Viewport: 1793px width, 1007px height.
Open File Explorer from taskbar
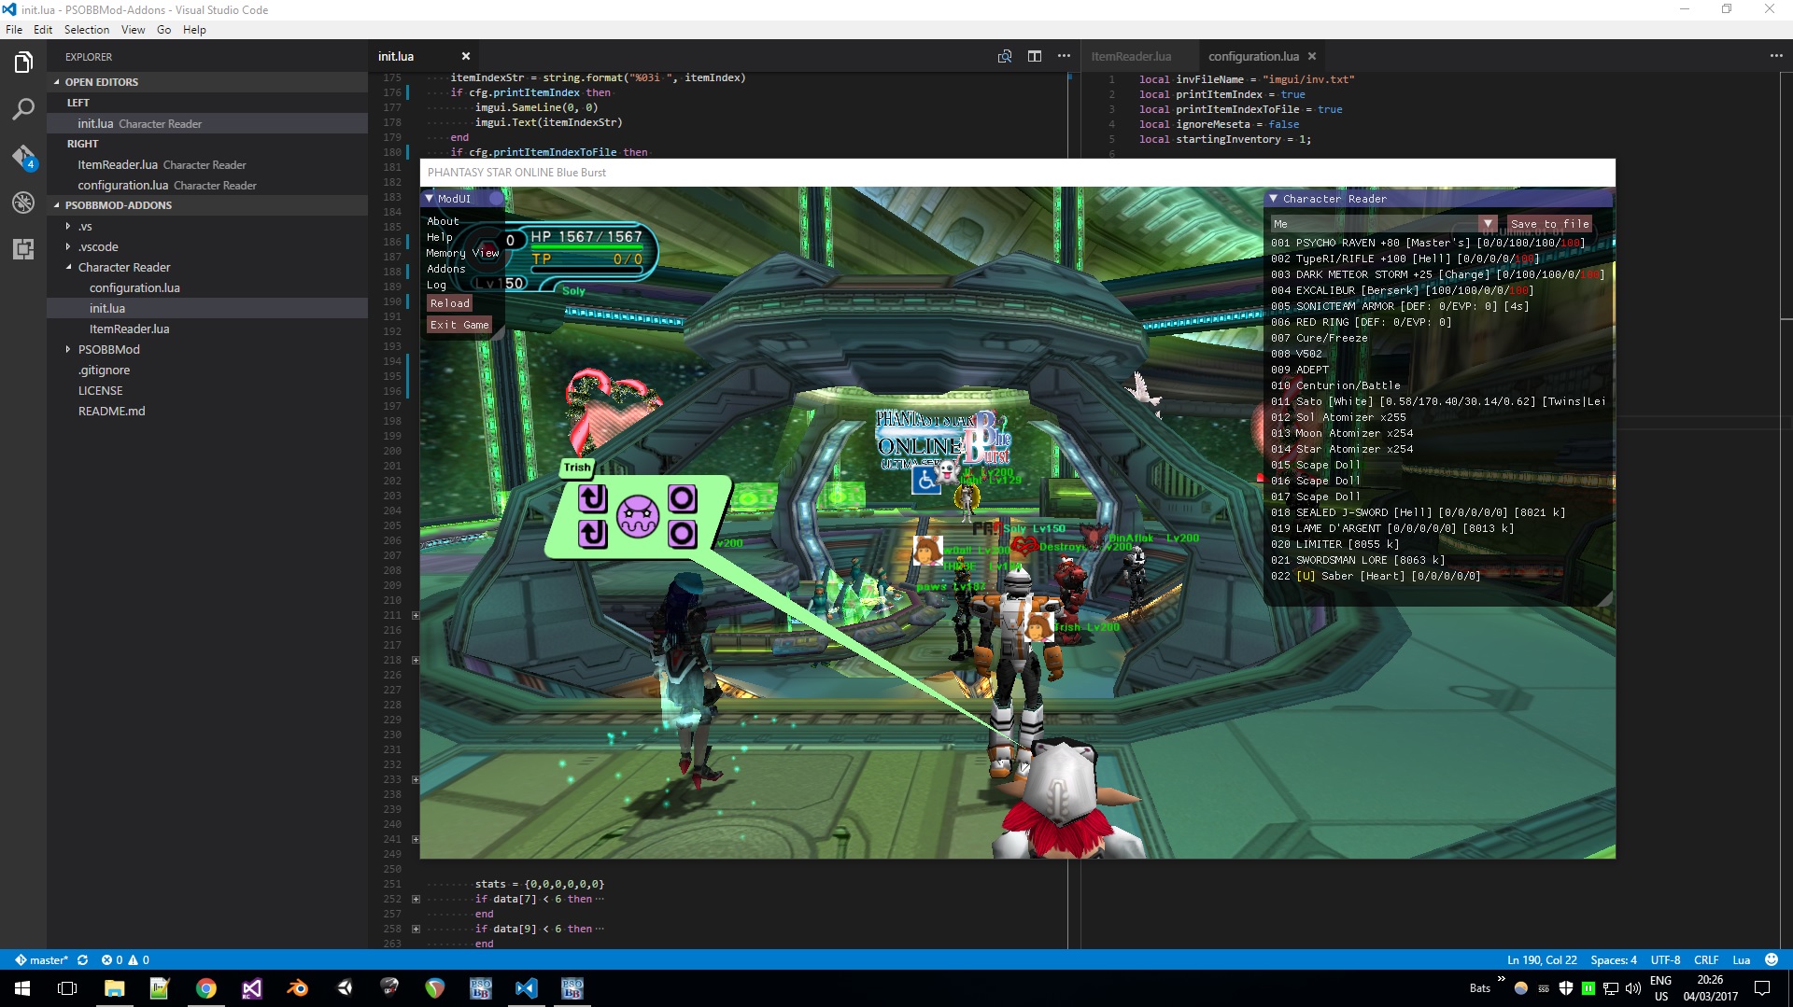[114, 988]
